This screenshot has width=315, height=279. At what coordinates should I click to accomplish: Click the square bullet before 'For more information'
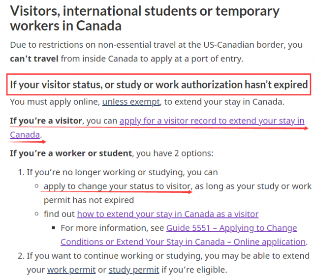[x=54, y=228]
